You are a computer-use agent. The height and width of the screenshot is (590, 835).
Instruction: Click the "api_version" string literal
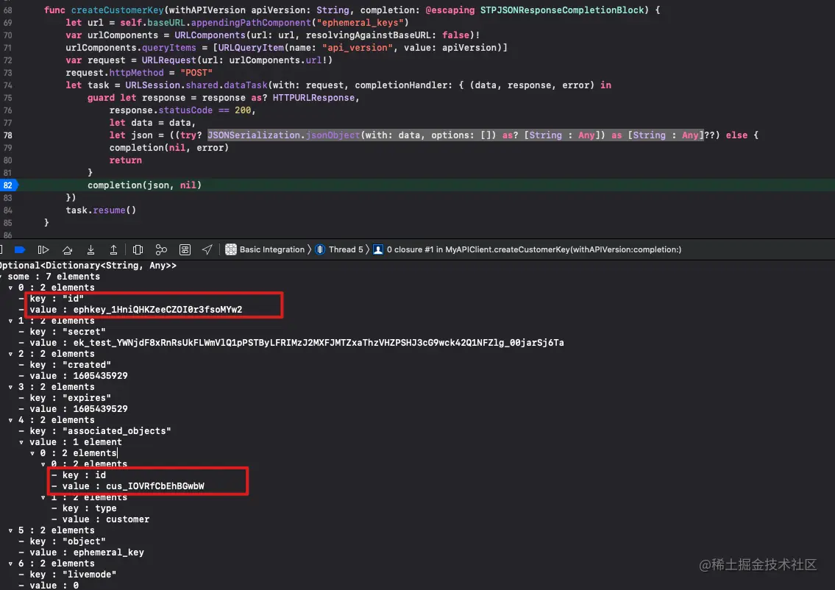pyautogui.click(x=358, y=47)
